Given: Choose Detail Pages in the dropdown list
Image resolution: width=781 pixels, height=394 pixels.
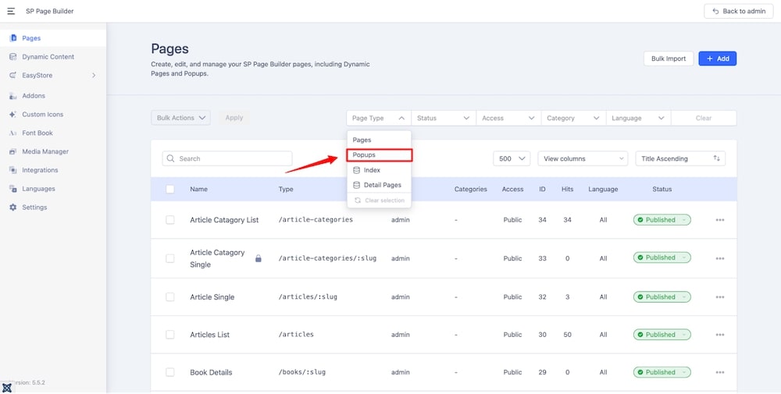Looking at the screenshot, I should click(382, 185).
